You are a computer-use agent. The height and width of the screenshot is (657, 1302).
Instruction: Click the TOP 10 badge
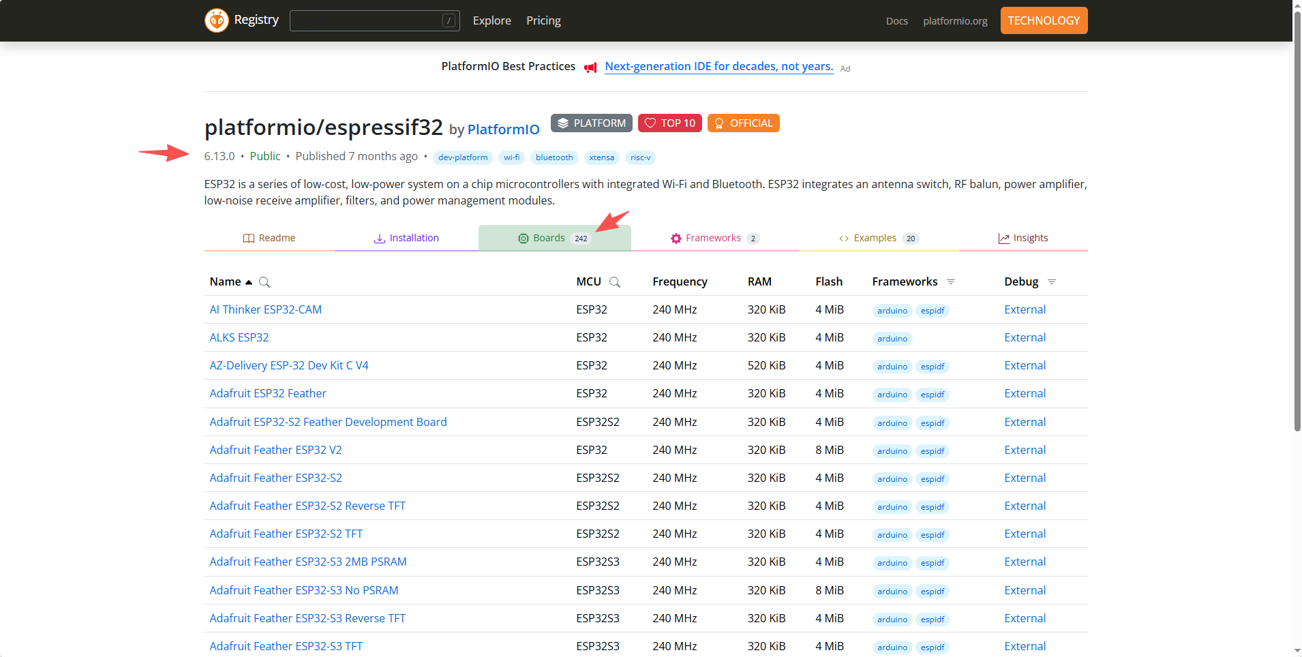pyautogui.click(x=669, y=123)
